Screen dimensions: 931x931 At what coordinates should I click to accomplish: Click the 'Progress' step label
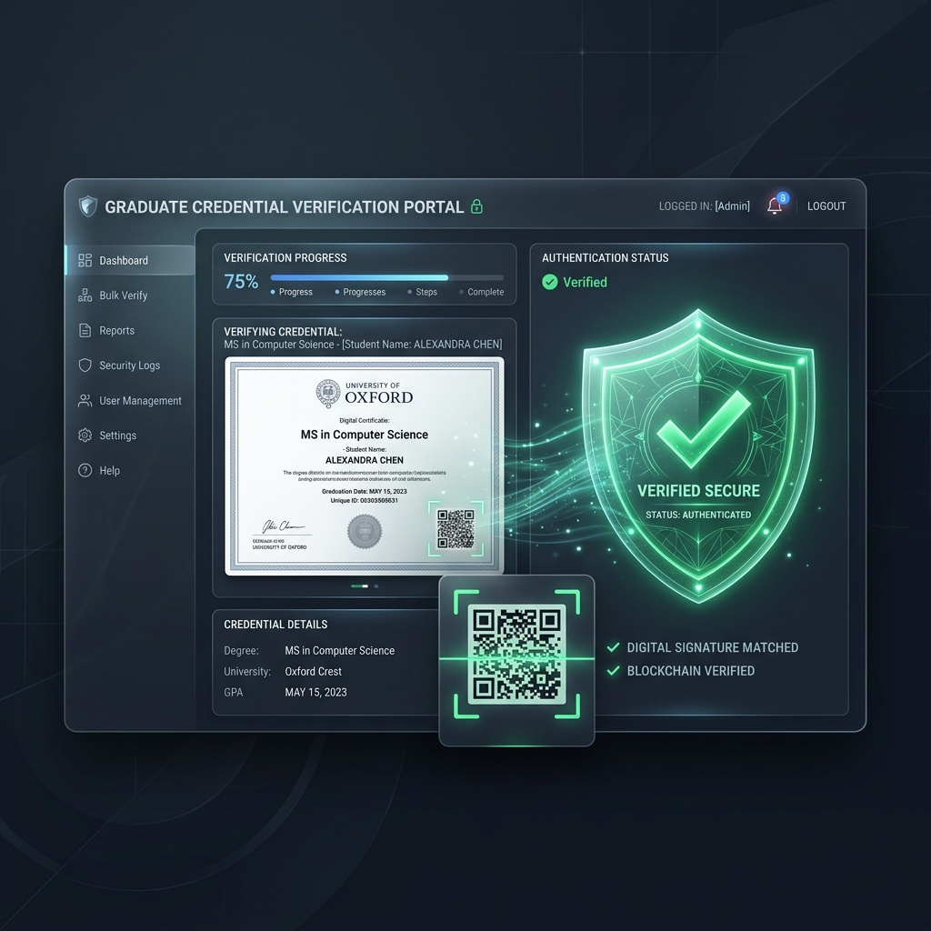(295, 292)
